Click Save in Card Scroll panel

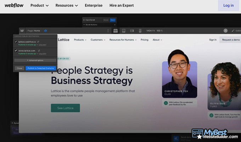[113, 20]
